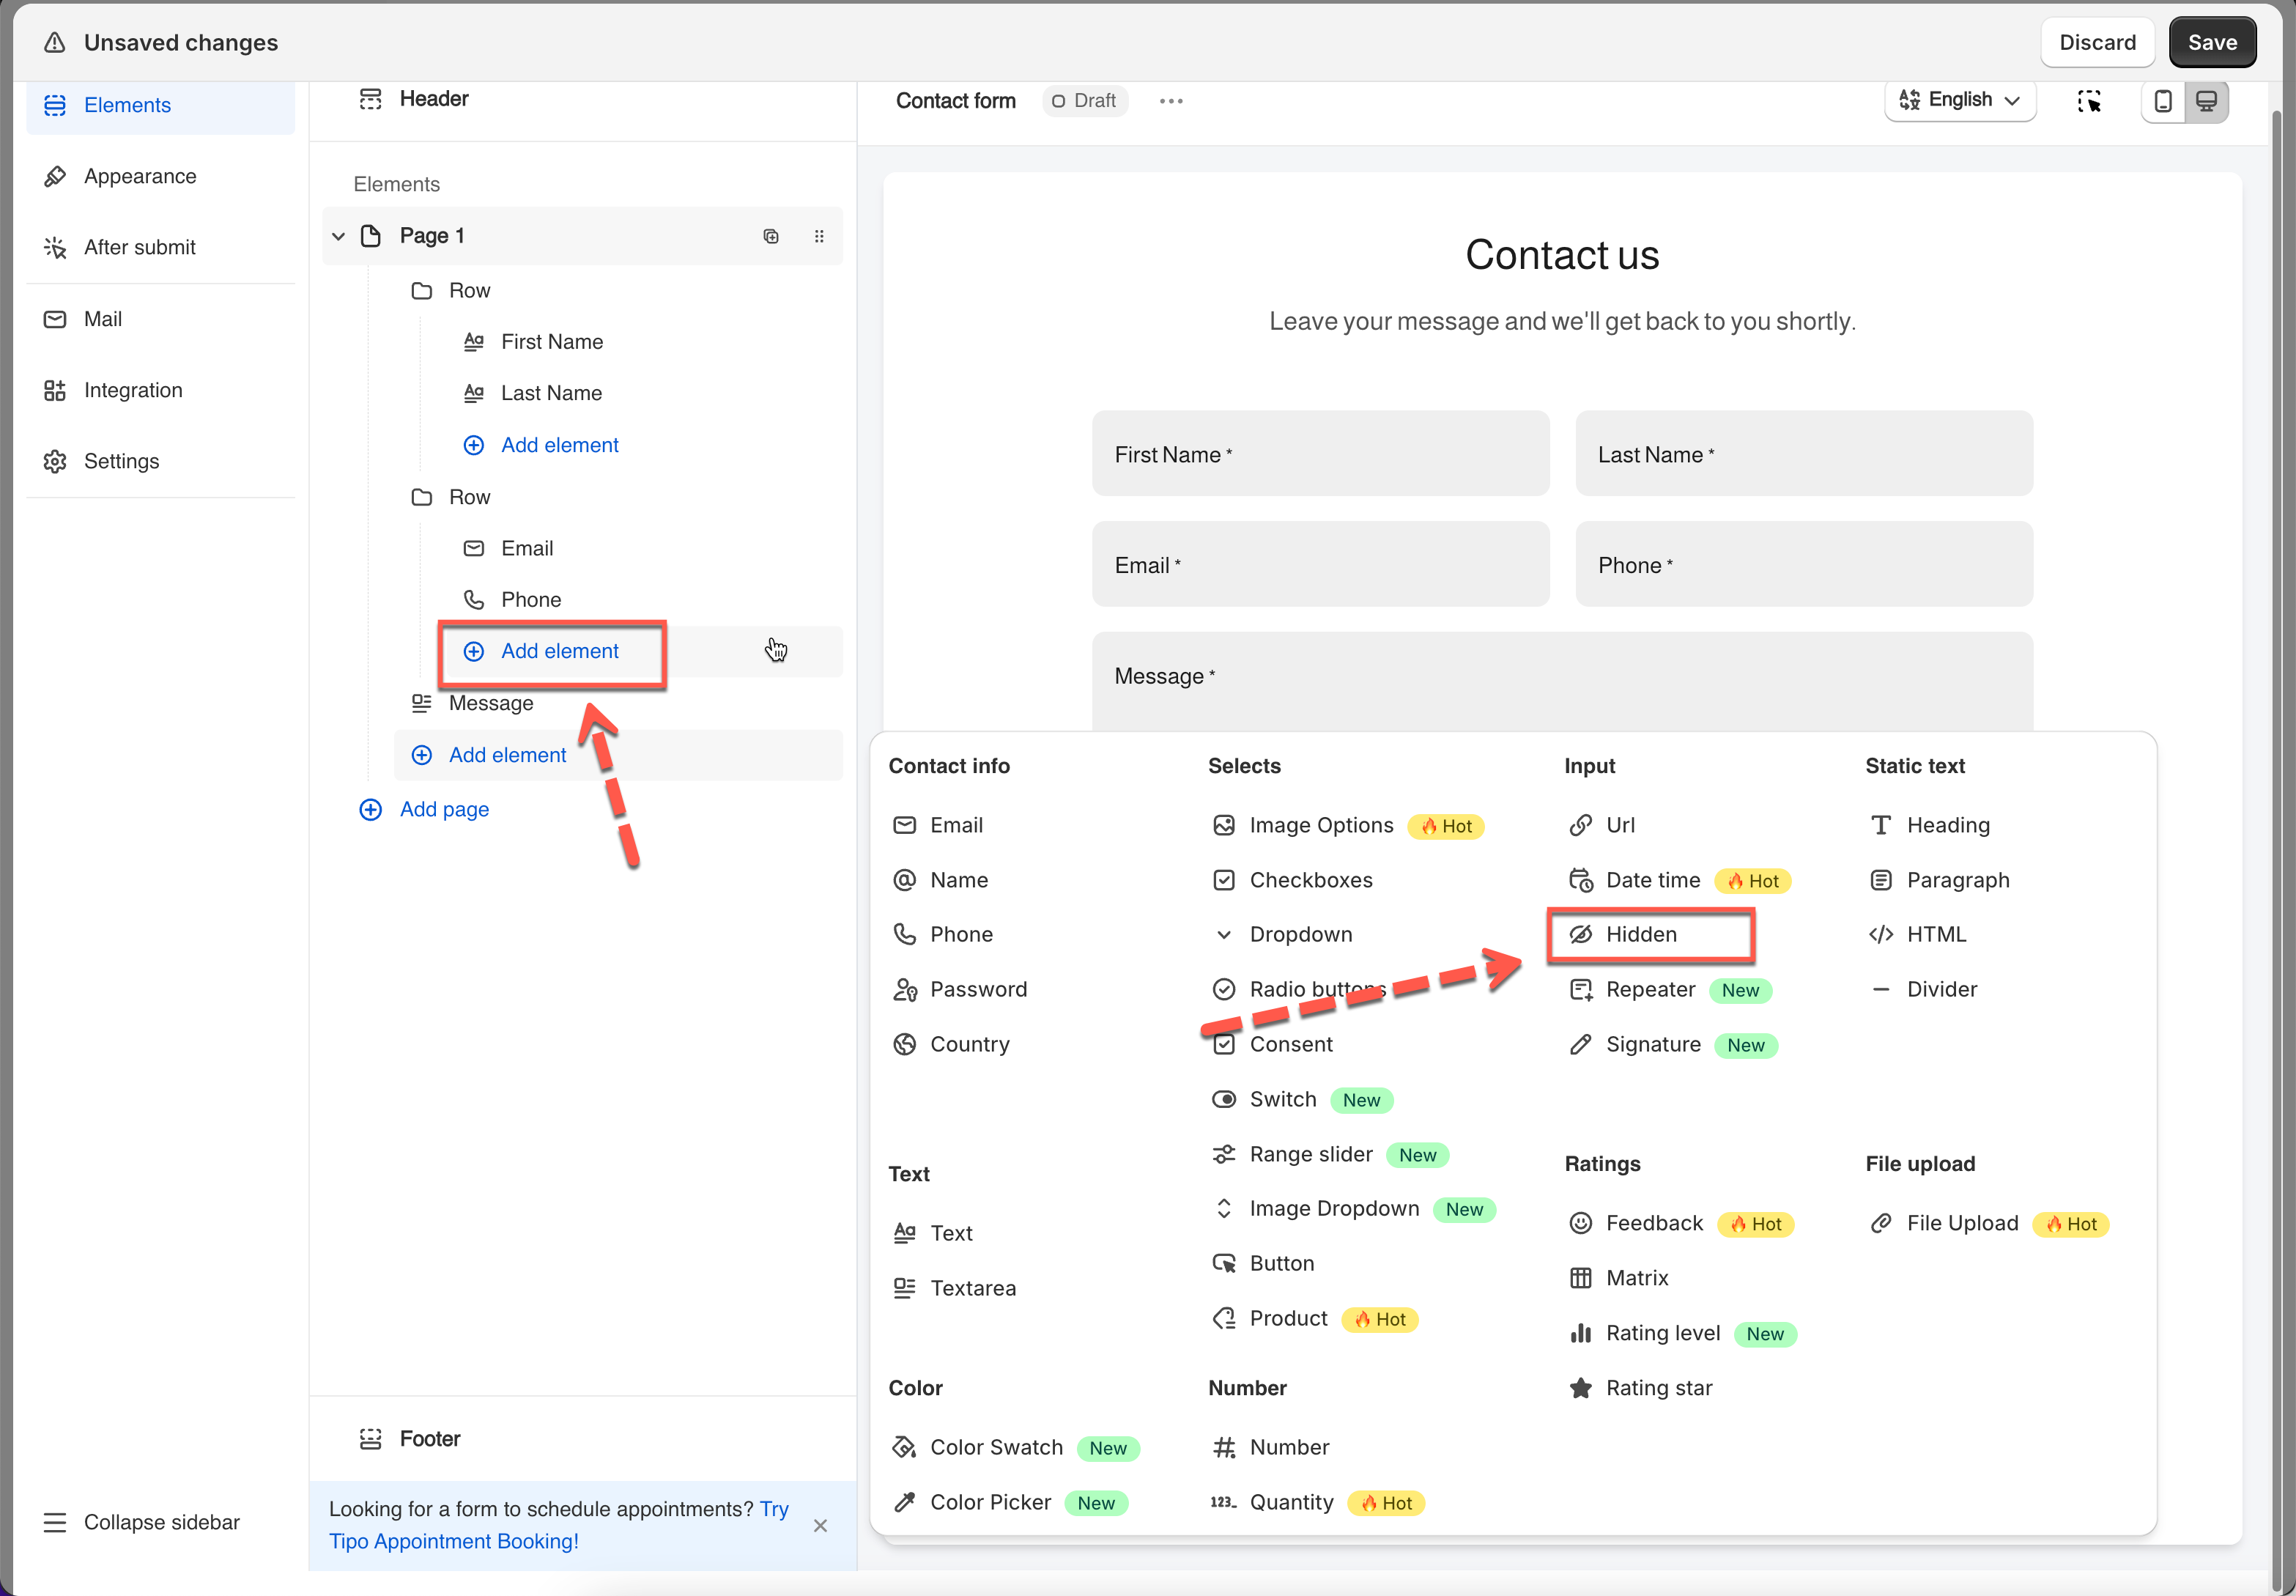This screenshot has width=2296, height=1596.
Task: Click the duplicate icon on Page 1
Action: tap(771, 236)
